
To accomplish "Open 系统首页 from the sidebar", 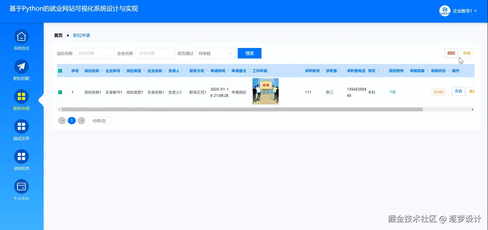I will click(x=21, y=39).
